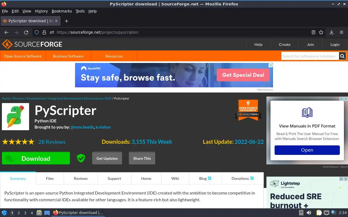Open the View menu
348x217 pixels.
tap(27, 11)
